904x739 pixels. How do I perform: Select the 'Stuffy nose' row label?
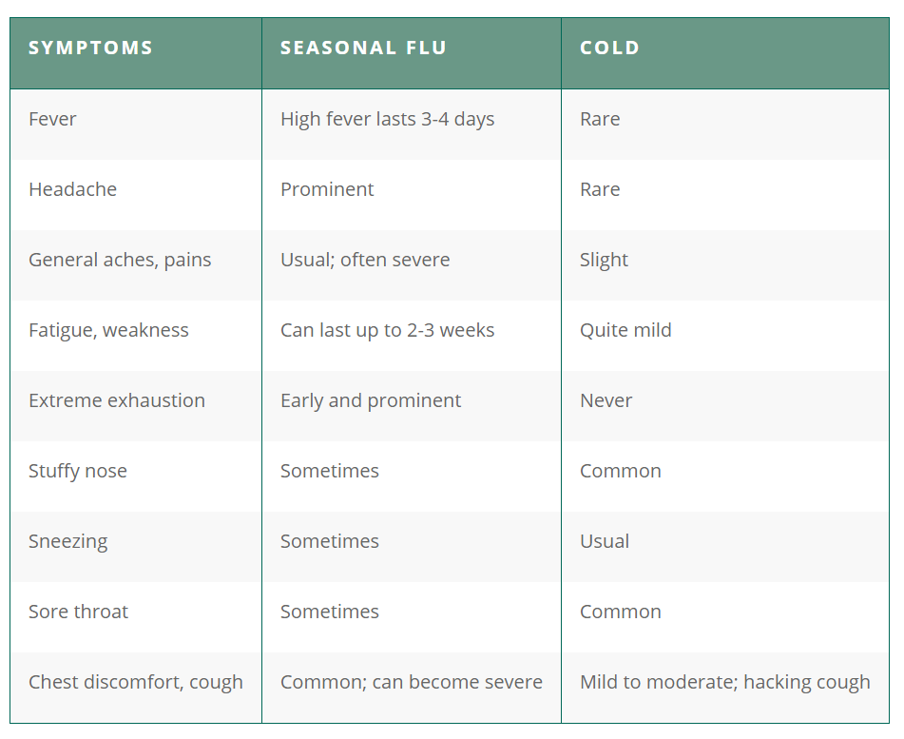[78, 471]
